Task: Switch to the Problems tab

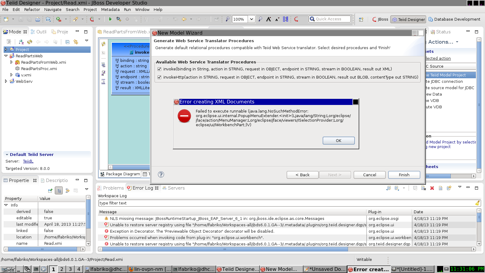Action: click(x=111, y=188)
